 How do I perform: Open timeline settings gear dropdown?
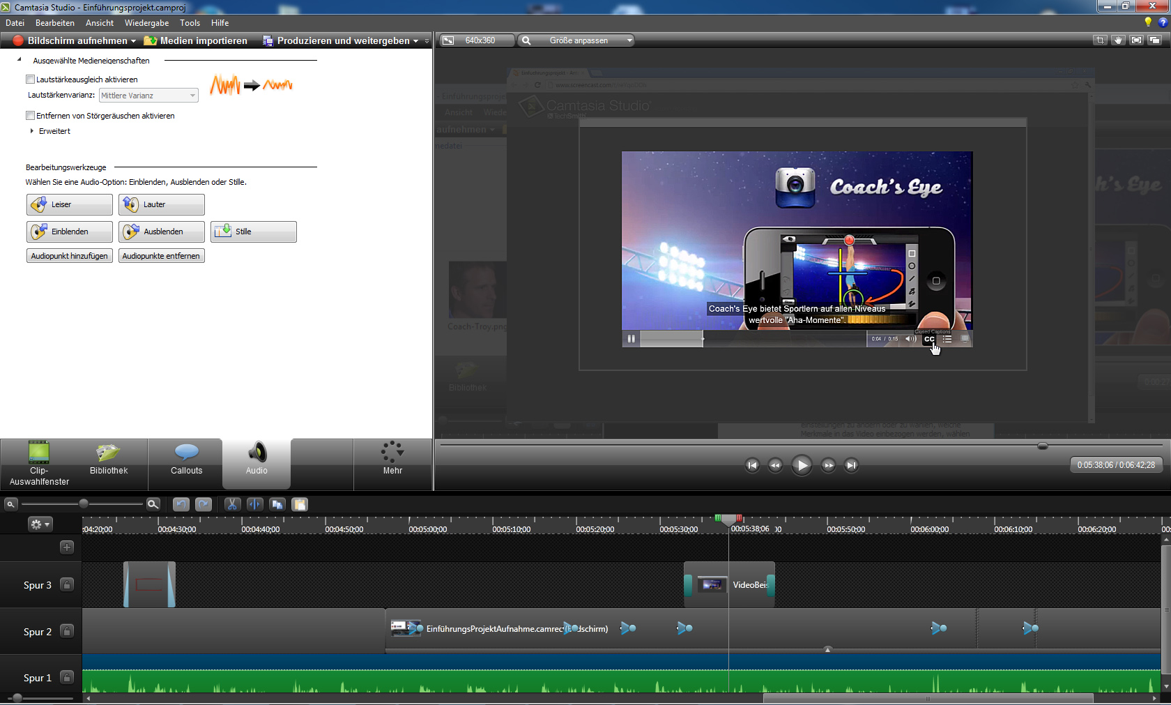[40, 524]
